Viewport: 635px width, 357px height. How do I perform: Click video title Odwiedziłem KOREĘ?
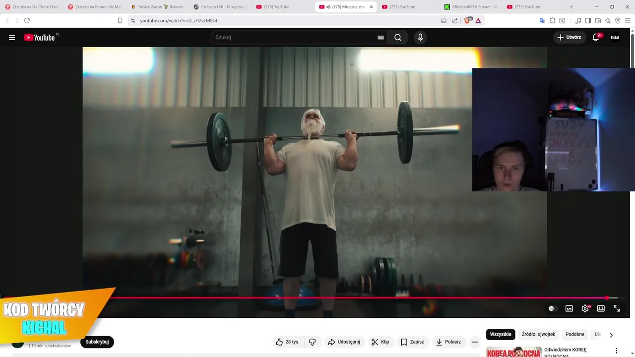[565, 350]
